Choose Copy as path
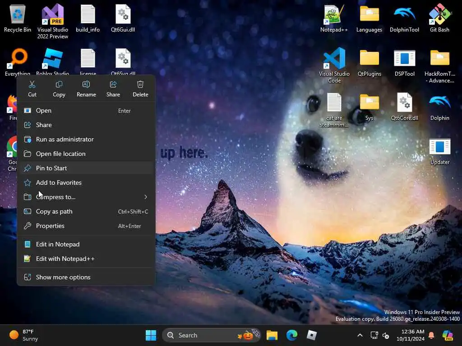 tap(86, 212)
